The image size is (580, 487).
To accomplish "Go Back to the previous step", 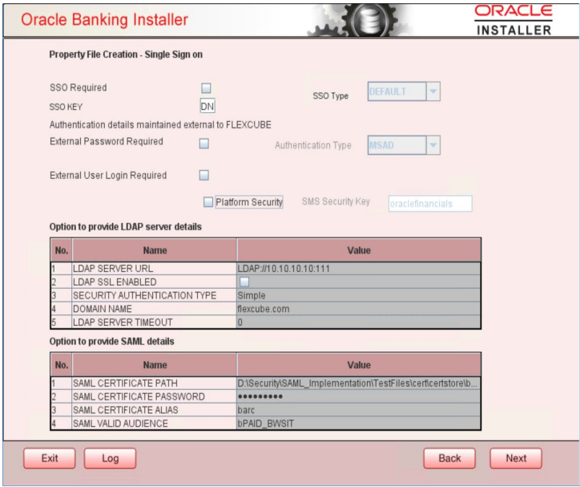I will (x=449, y=458).
